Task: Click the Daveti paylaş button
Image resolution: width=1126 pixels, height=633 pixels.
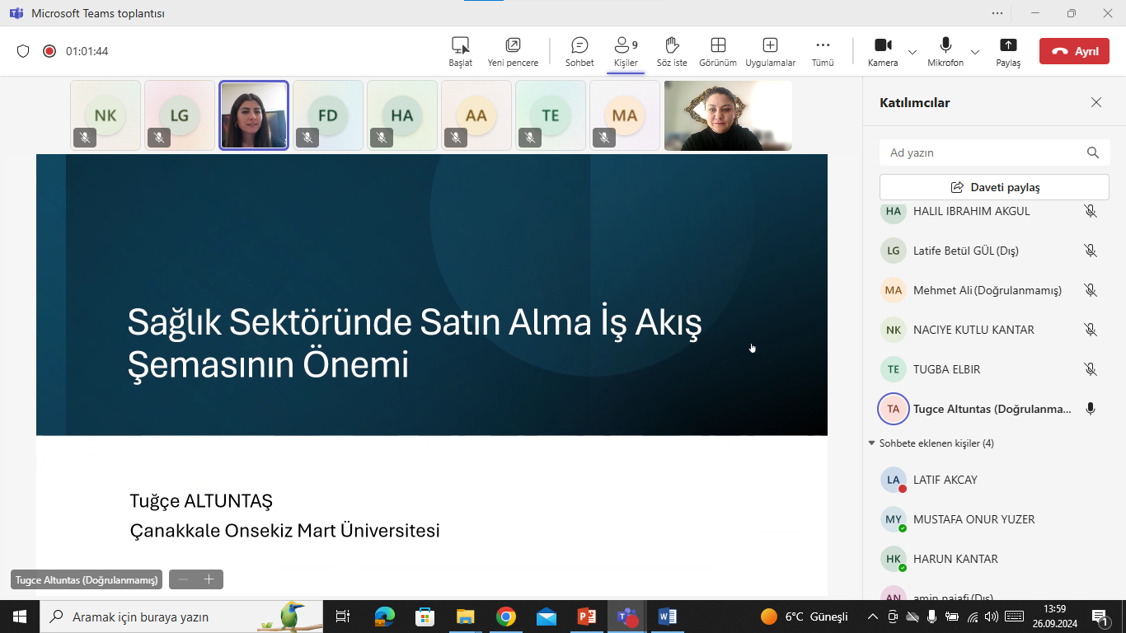Action: (994, 187)
